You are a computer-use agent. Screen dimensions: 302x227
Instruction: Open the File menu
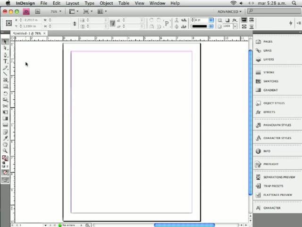[x=44, y=3]
